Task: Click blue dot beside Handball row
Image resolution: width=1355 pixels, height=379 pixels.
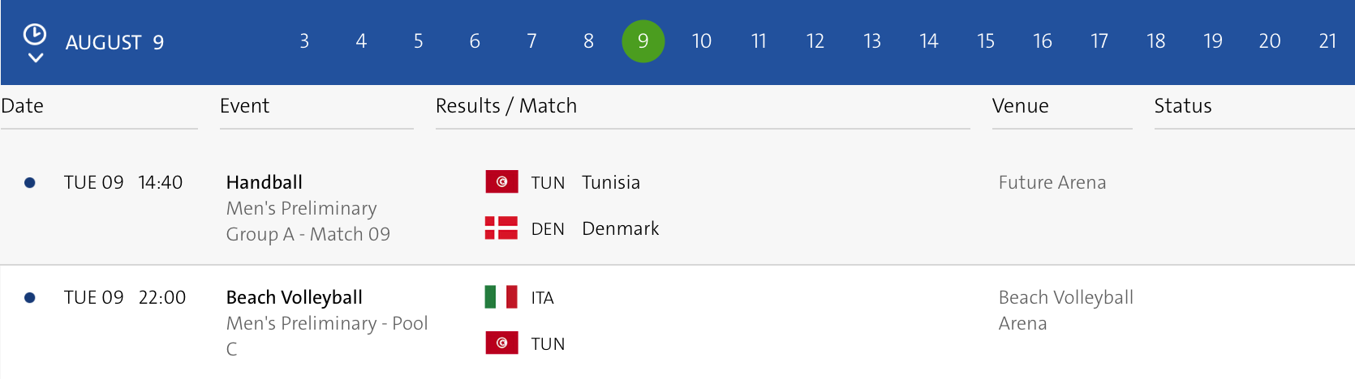Action: click(x=30, y=183)
